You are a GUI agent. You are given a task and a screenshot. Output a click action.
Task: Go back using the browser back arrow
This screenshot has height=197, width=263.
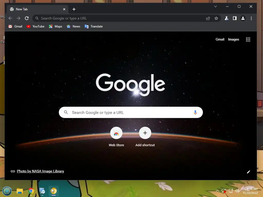10,18
